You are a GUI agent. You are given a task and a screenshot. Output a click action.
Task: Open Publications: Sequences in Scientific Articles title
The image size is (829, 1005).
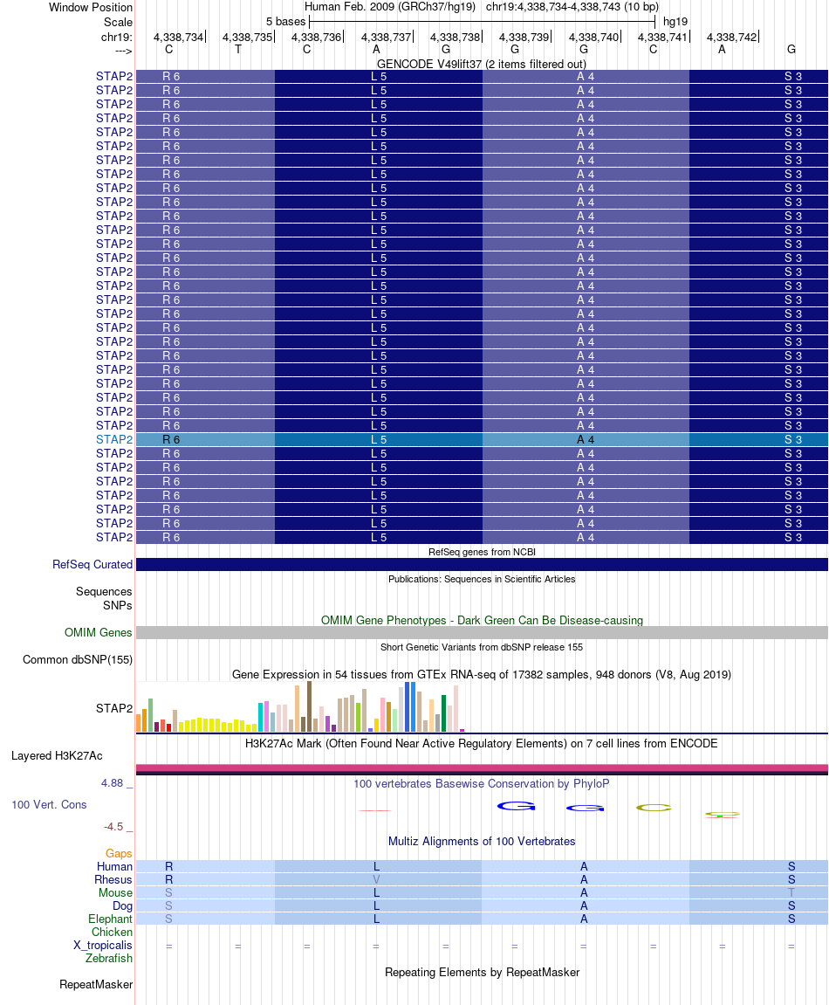coord(482,579)
